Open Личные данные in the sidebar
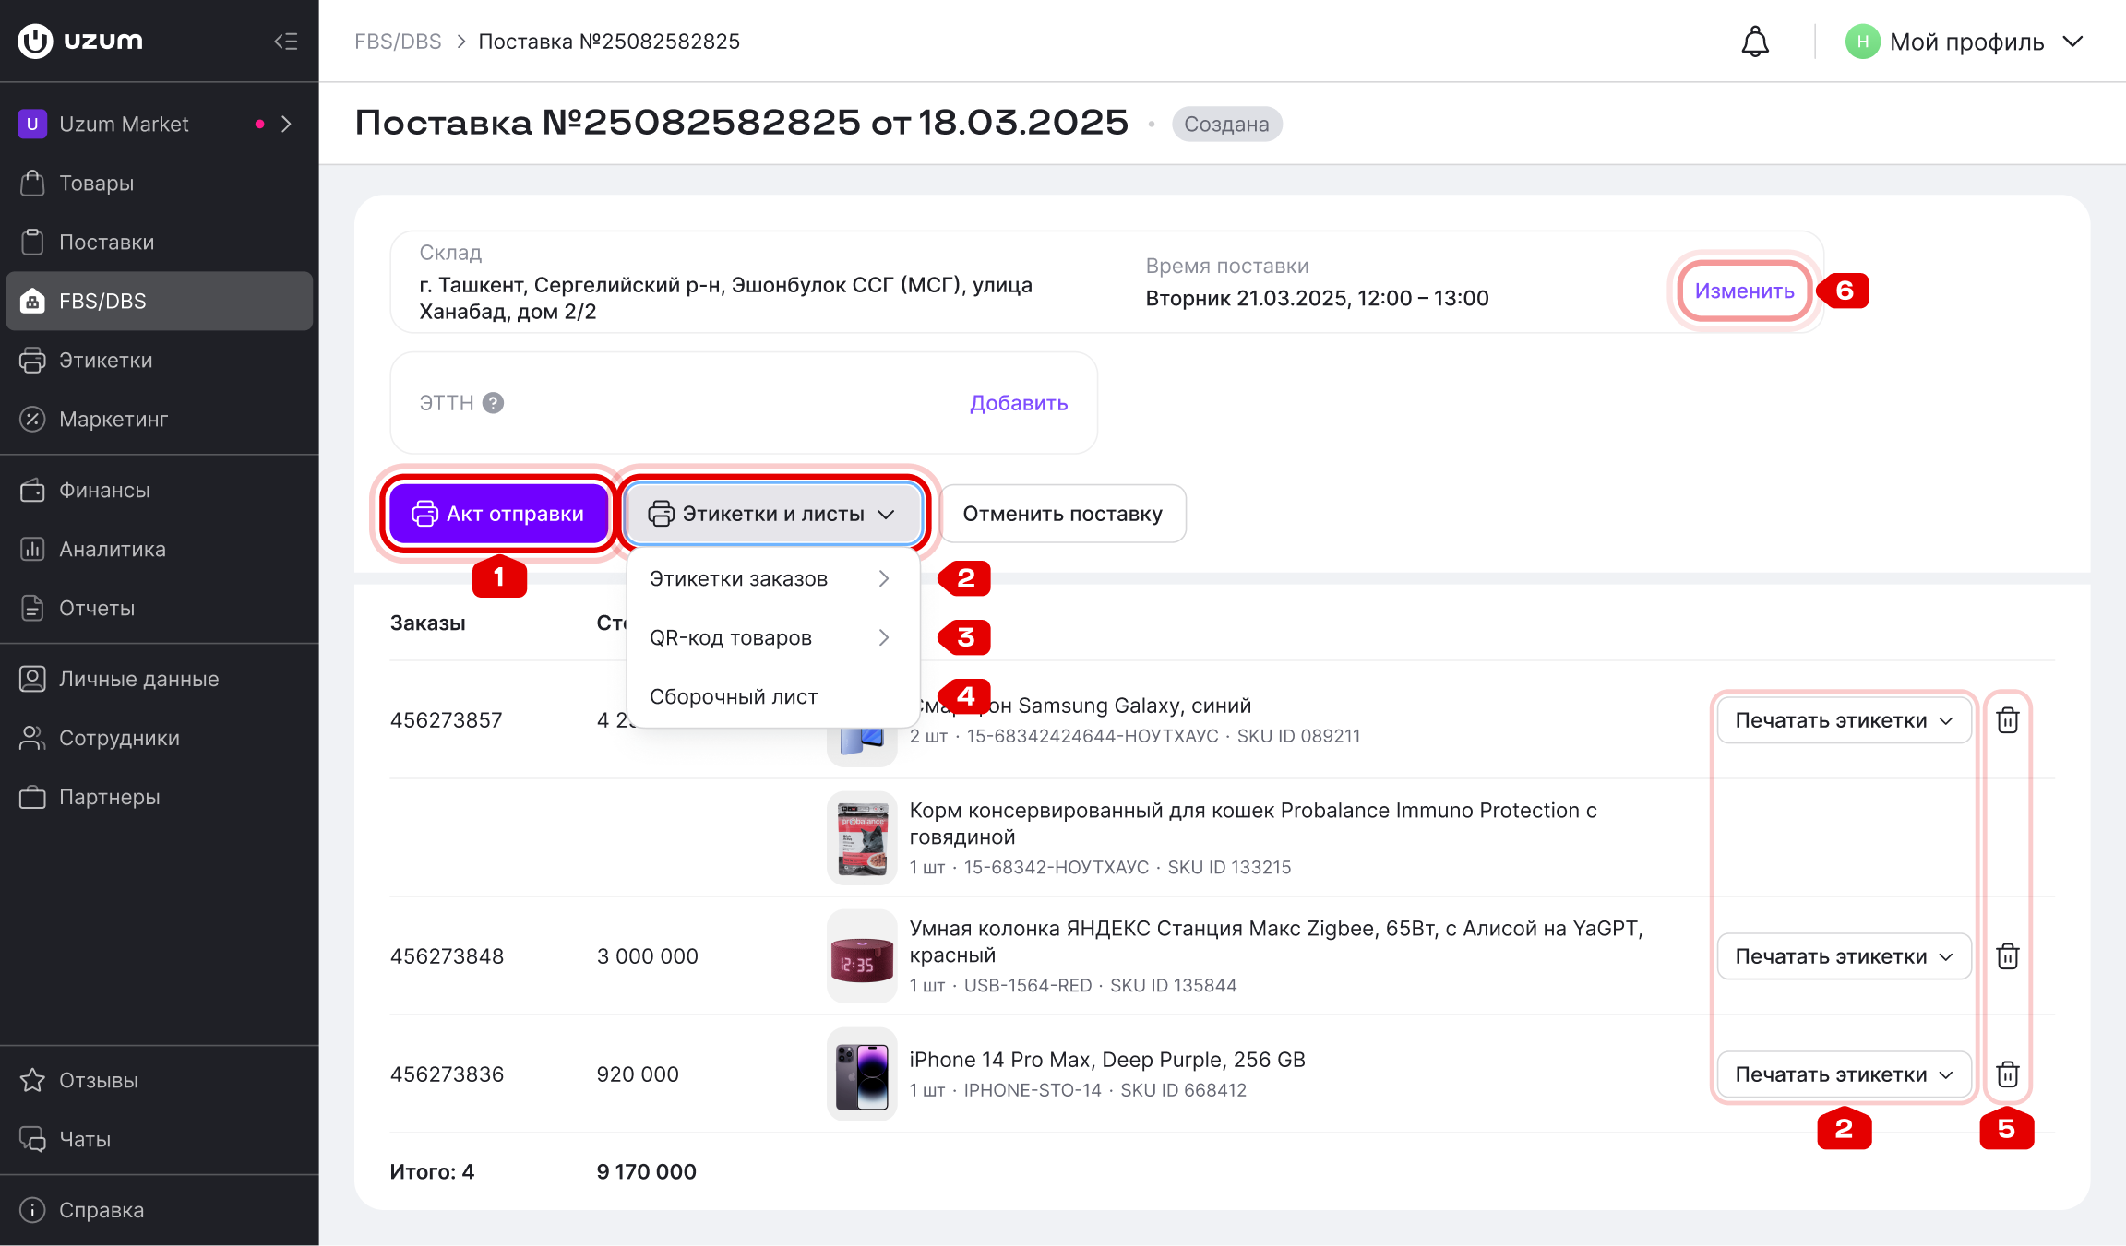 [159, 680]
